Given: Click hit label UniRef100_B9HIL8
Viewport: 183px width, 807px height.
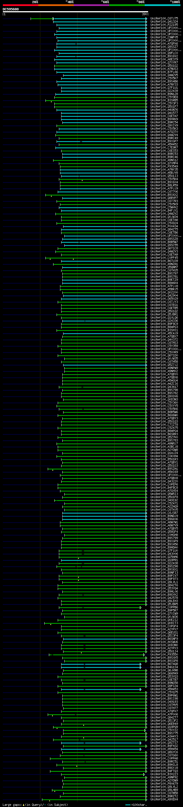Looking at the screenshot, I should [x=164, y=764].
